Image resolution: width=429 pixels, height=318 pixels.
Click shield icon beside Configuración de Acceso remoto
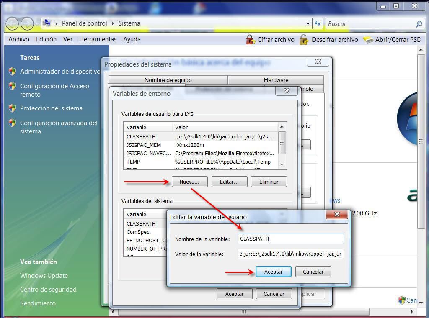[x=12, y=86]
